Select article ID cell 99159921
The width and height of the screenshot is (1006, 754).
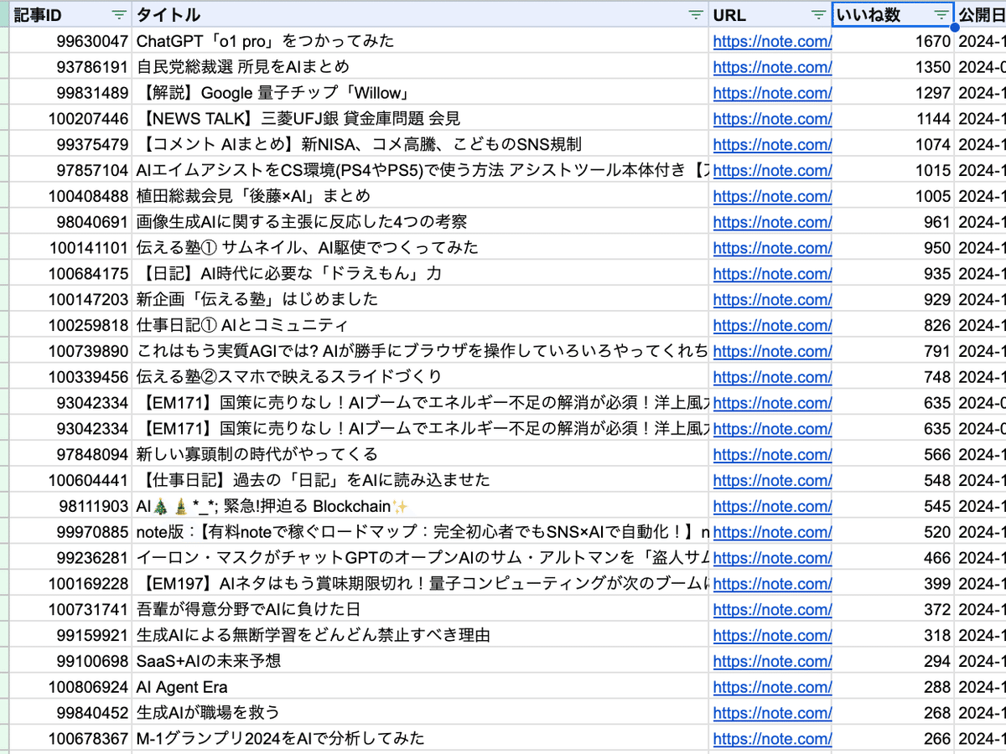[70, 636]
